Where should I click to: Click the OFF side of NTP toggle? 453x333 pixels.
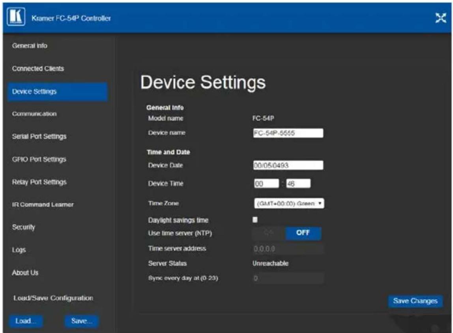click(303, 233)
